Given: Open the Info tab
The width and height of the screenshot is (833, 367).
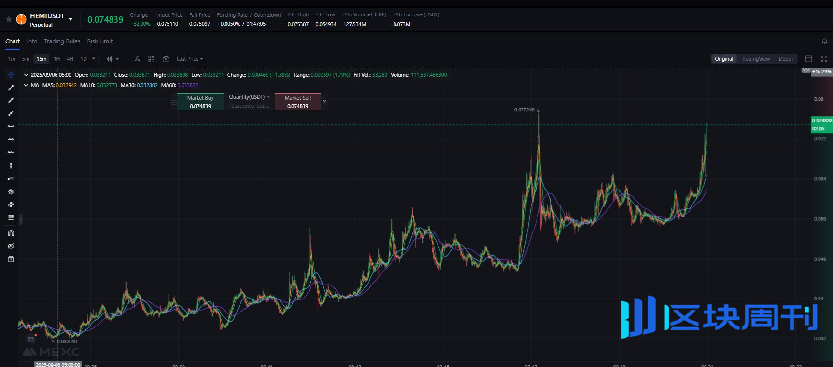Looking at the screenshot, I should [32, 41].
